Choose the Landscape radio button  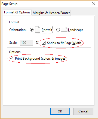point(58,30)
